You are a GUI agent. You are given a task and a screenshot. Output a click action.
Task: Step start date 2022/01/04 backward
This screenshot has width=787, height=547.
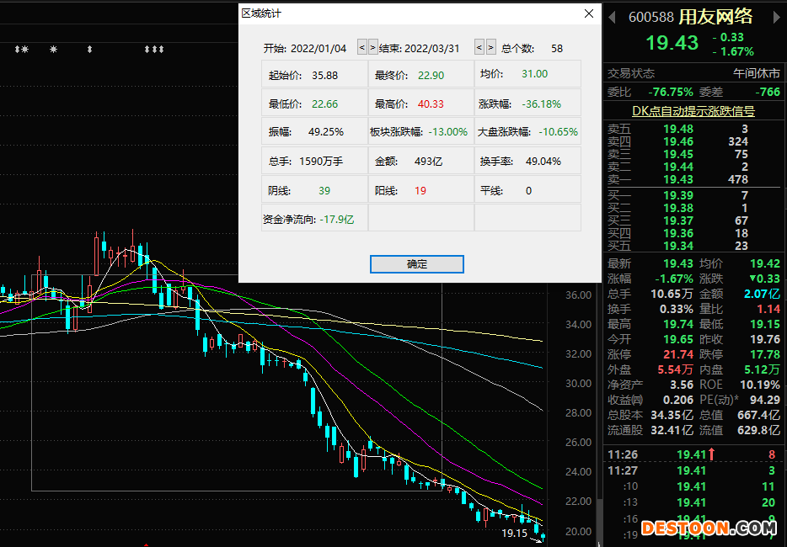click(361, 48)
